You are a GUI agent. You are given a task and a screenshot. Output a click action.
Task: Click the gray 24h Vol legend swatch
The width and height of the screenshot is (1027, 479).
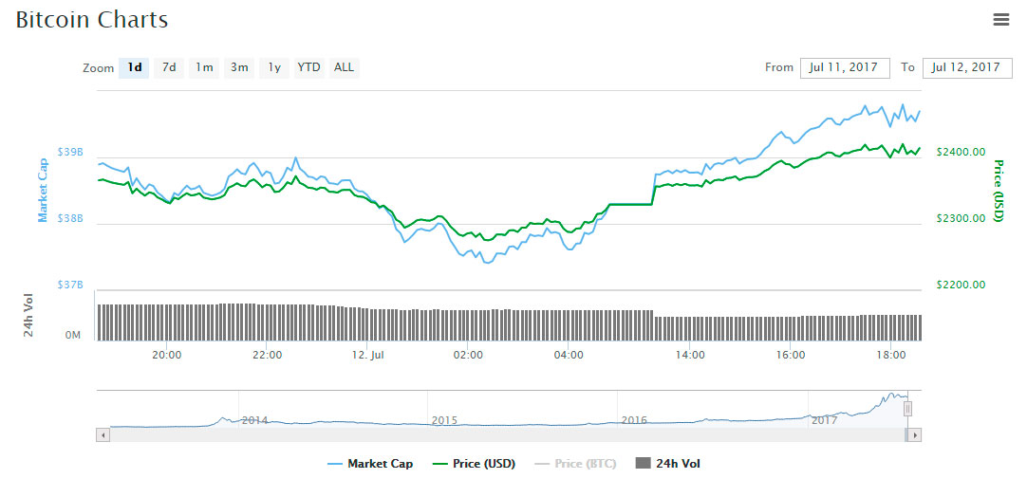(x=643, y=464)
